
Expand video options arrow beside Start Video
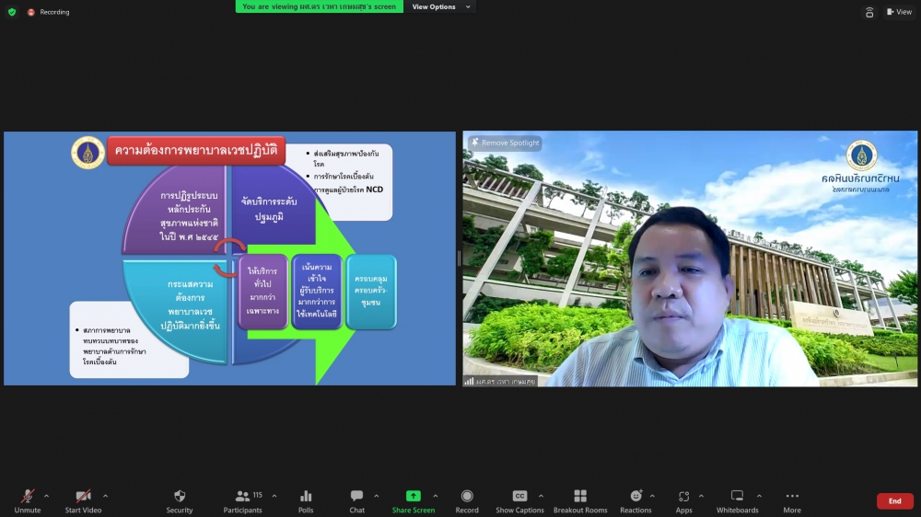tap(105, 496)
